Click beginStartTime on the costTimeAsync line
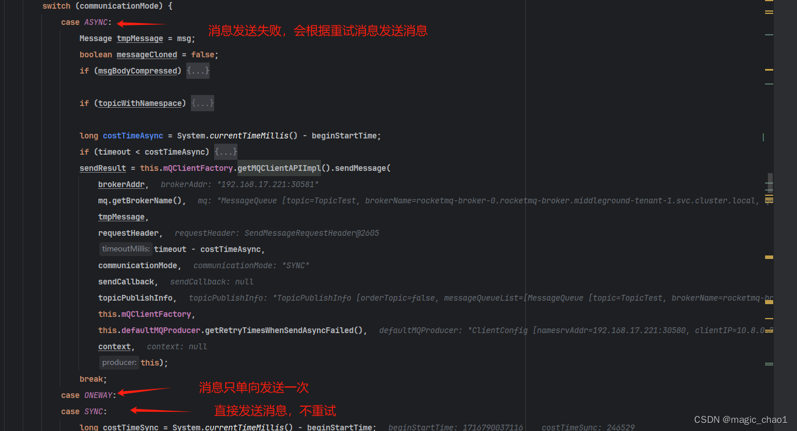The height and width of the screenshot is (431, 797). pos(344,136)
